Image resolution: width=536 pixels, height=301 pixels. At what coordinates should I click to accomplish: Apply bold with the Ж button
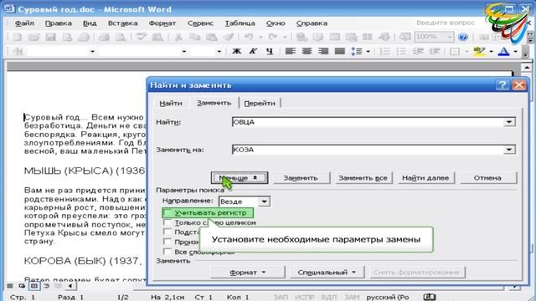(x=236, y=51)
